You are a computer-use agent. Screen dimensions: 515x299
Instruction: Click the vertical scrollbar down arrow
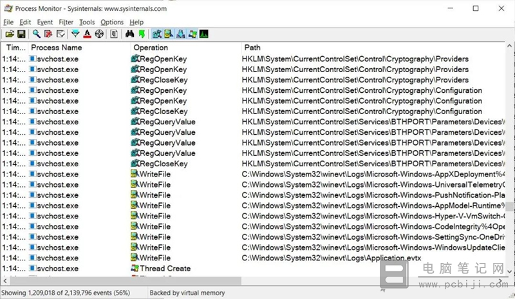pyautogui.click(x=509, y=272)
